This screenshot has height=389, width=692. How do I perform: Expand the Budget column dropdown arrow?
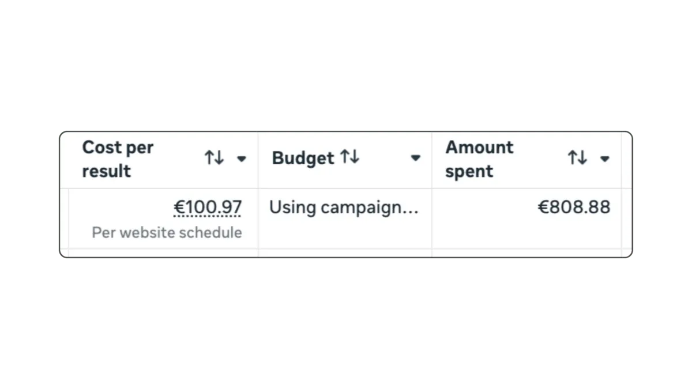[x=415, y=158]
